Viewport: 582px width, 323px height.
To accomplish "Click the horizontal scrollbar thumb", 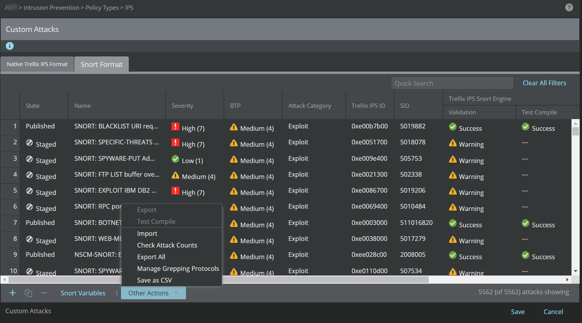I will coord(219,279).
